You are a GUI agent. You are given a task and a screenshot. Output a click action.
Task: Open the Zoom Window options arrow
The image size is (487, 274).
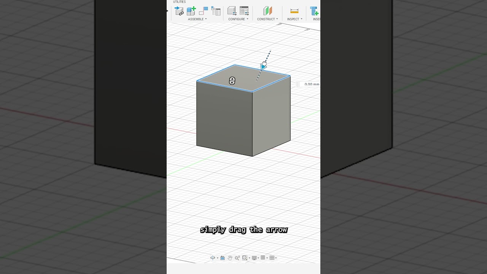click(x=249, y=258)
